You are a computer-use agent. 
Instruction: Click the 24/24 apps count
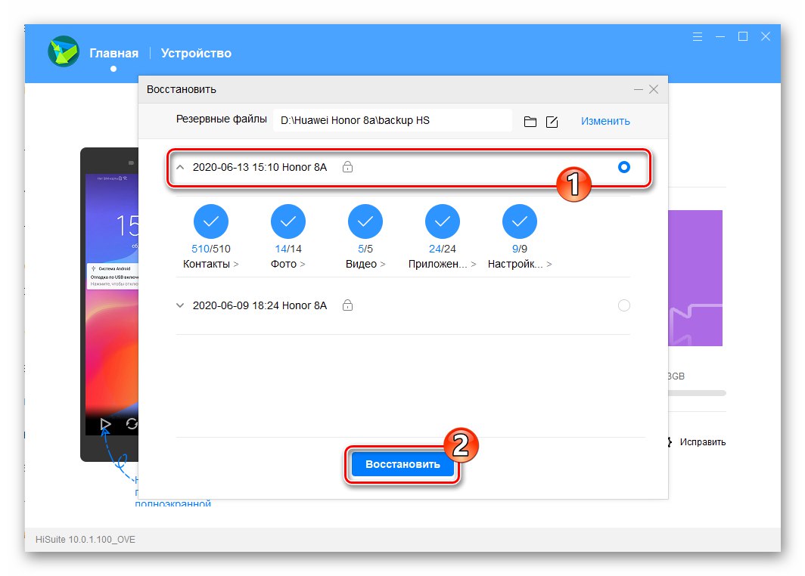pyautogui.click(x=443, y=249)
